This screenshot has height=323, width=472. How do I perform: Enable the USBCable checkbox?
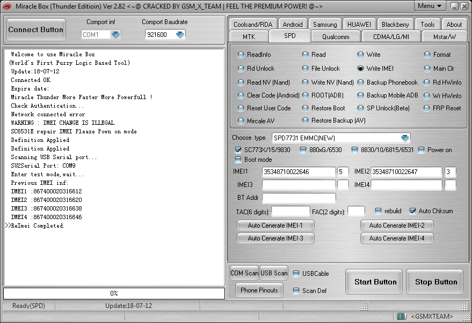pos(296,274)
